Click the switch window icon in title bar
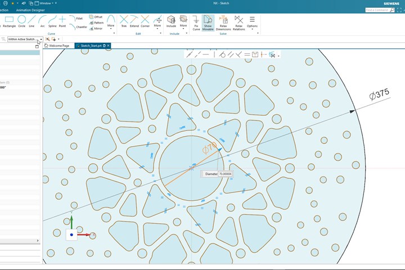The image size is (405, 270). 31,3
